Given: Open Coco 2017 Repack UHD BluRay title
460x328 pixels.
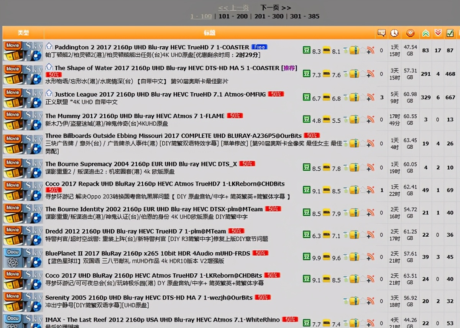Looking at the screenshot, I should click(165, 184).
